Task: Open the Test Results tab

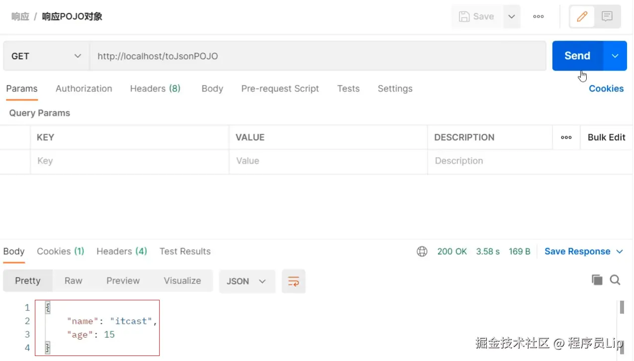Action: pos(185,252)
